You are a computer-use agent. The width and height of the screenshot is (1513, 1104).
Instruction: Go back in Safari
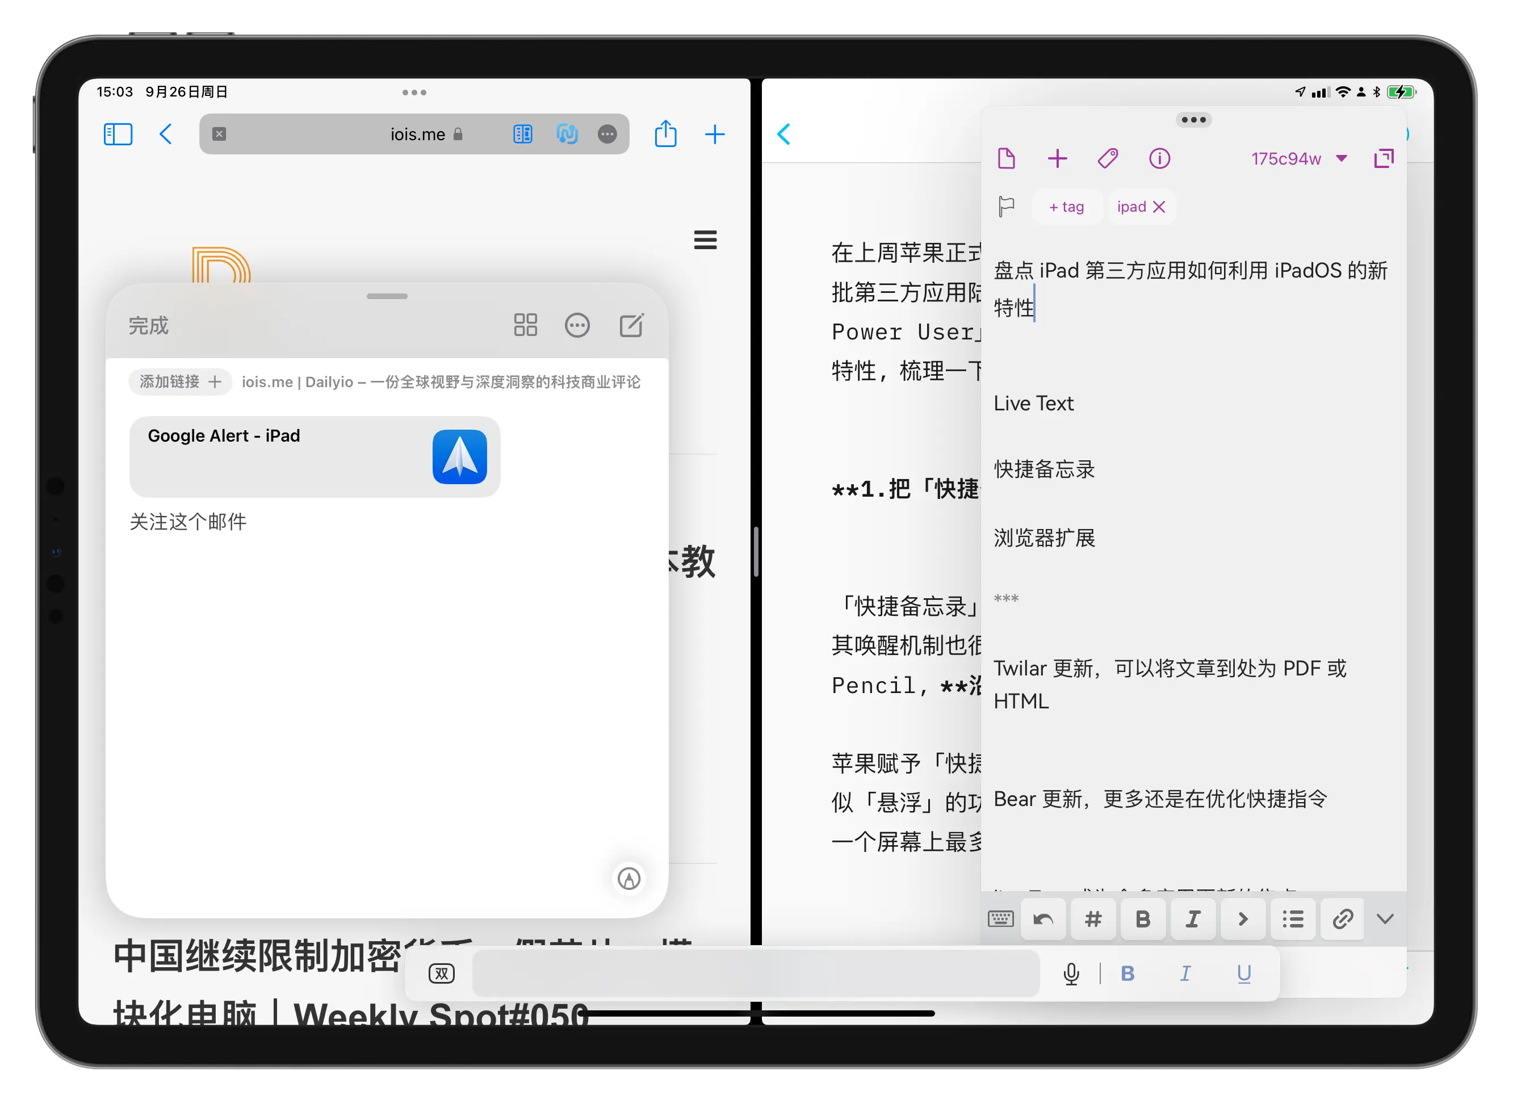point(166,135)
